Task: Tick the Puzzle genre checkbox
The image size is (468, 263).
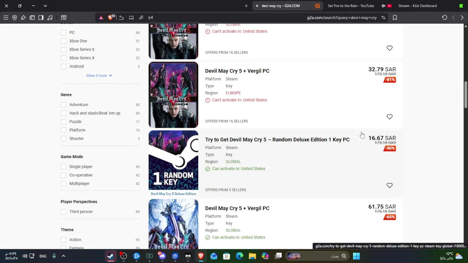Action: coord(64,121)
